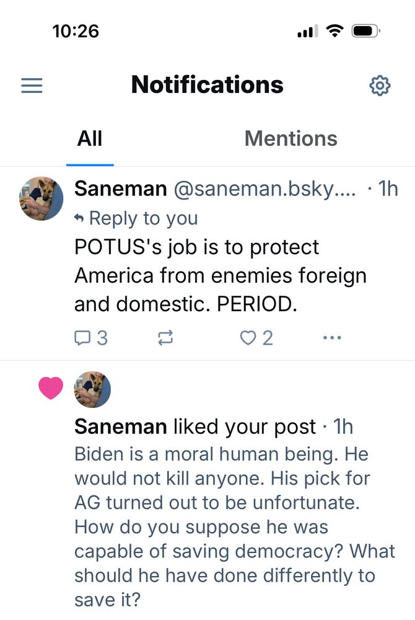Open more options ellipsis on reply
Image resolution: width=415 pixels, height=620 pixels.
point(332,338)
